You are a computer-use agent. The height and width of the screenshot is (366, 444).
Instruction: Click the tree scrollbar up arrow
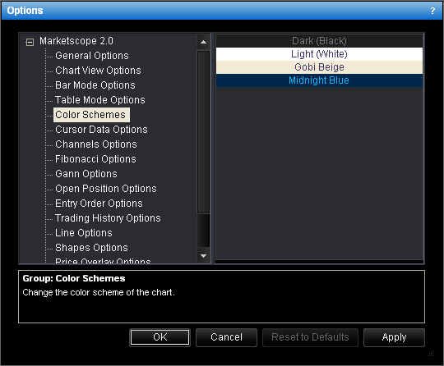[203, 42]
